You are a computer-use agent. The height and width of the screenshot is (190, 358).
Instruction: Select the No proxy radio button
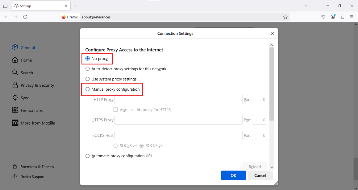88,59
